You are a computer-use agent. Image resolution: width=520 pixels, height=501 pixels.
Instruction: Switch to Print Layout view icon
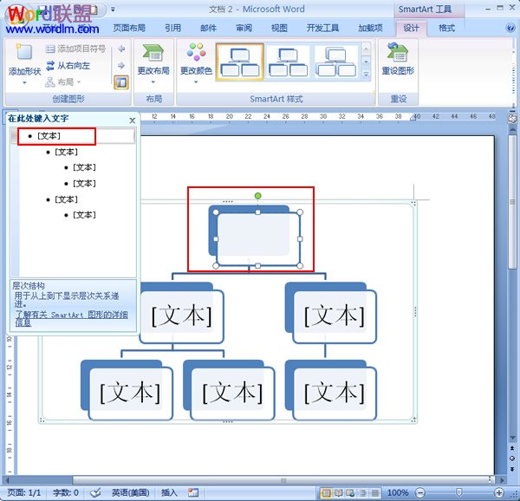pyautogui.click(x=326, y=493)
